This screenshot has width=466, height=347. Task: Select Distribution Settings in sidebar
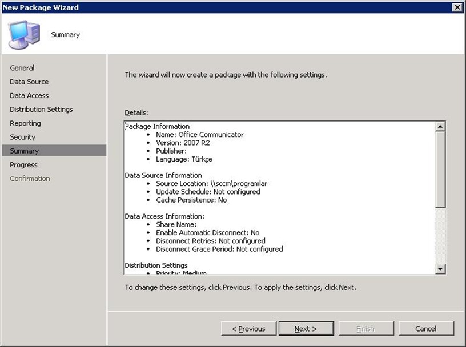tap(41, 109)
